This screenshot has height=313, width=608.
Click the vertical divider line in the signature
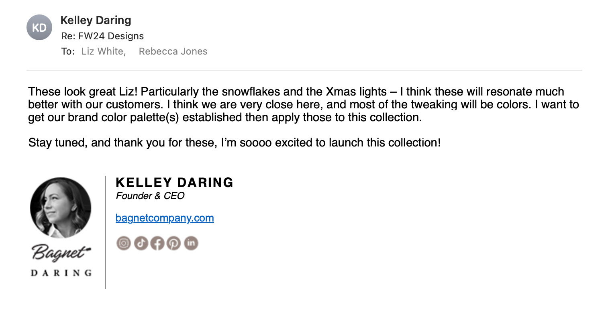pyautogui.click(x=106, y=232)
